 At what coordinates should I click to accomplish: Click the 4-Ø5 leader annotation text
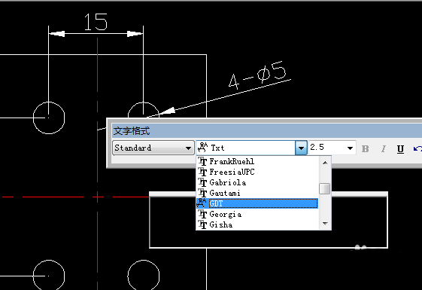coord(257,75)
